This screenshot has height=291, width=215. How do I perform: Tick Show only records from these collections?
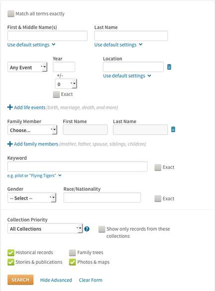(102, 229)
